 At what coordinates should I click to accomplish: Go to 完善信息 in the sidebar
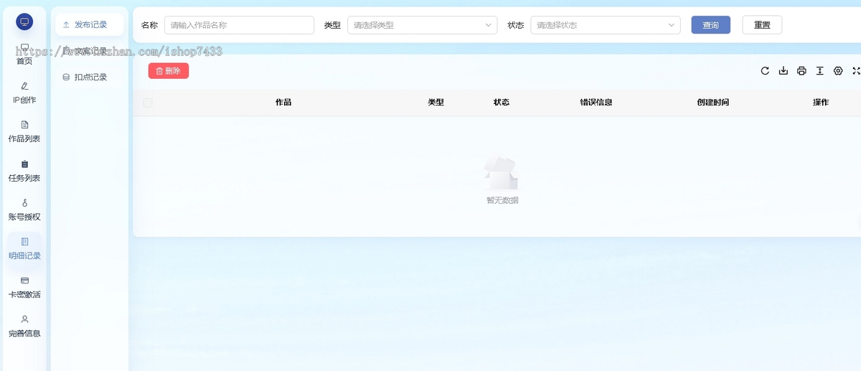(x=24, y=327)
